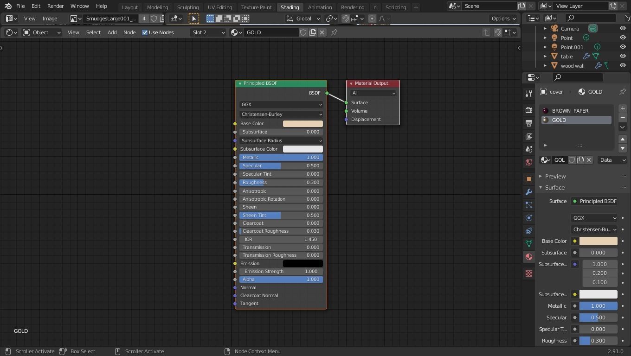Toggle visibility of Point light
This screenshot has width=631, height=356.
pos(623,38)
